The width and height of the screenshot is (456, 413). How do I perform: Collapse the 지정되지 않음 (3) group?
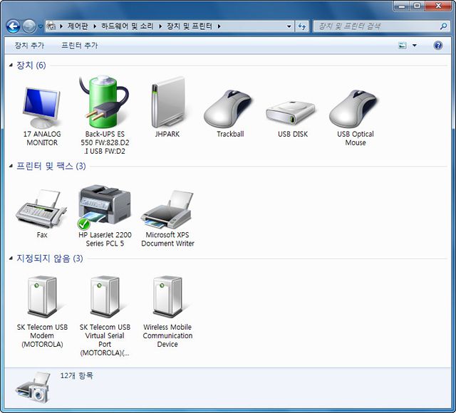[x=11, y=258]
